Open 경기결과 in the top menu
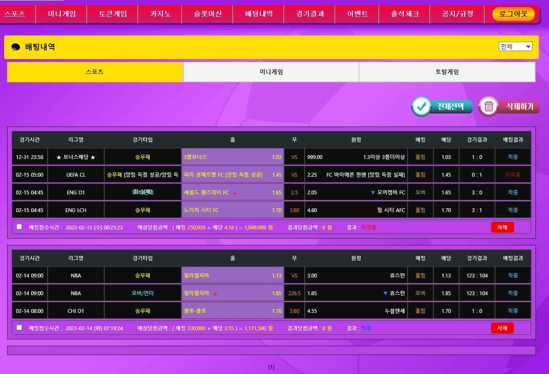Viewport: 549px width, 374px height. [x=310, y=14]
